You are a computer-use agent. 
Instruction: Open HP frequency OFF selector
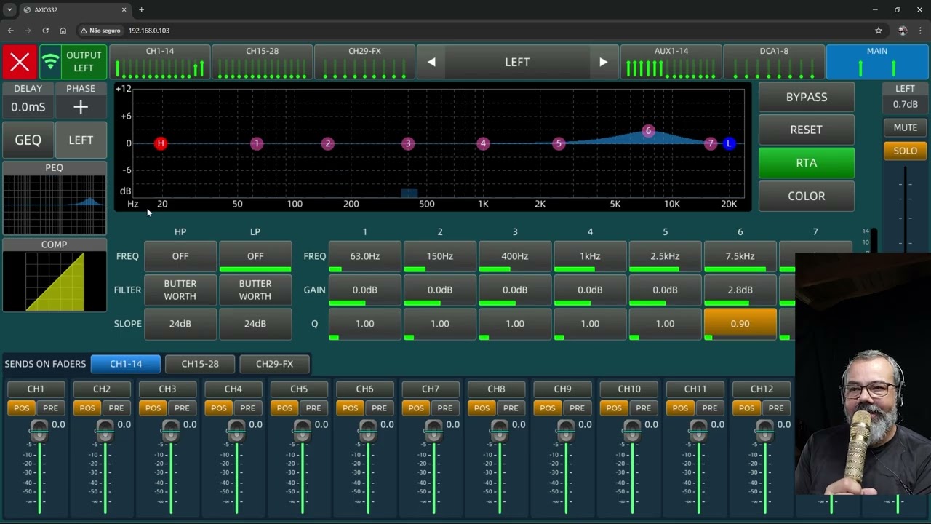pyautogui.click(x=180, y=256)
